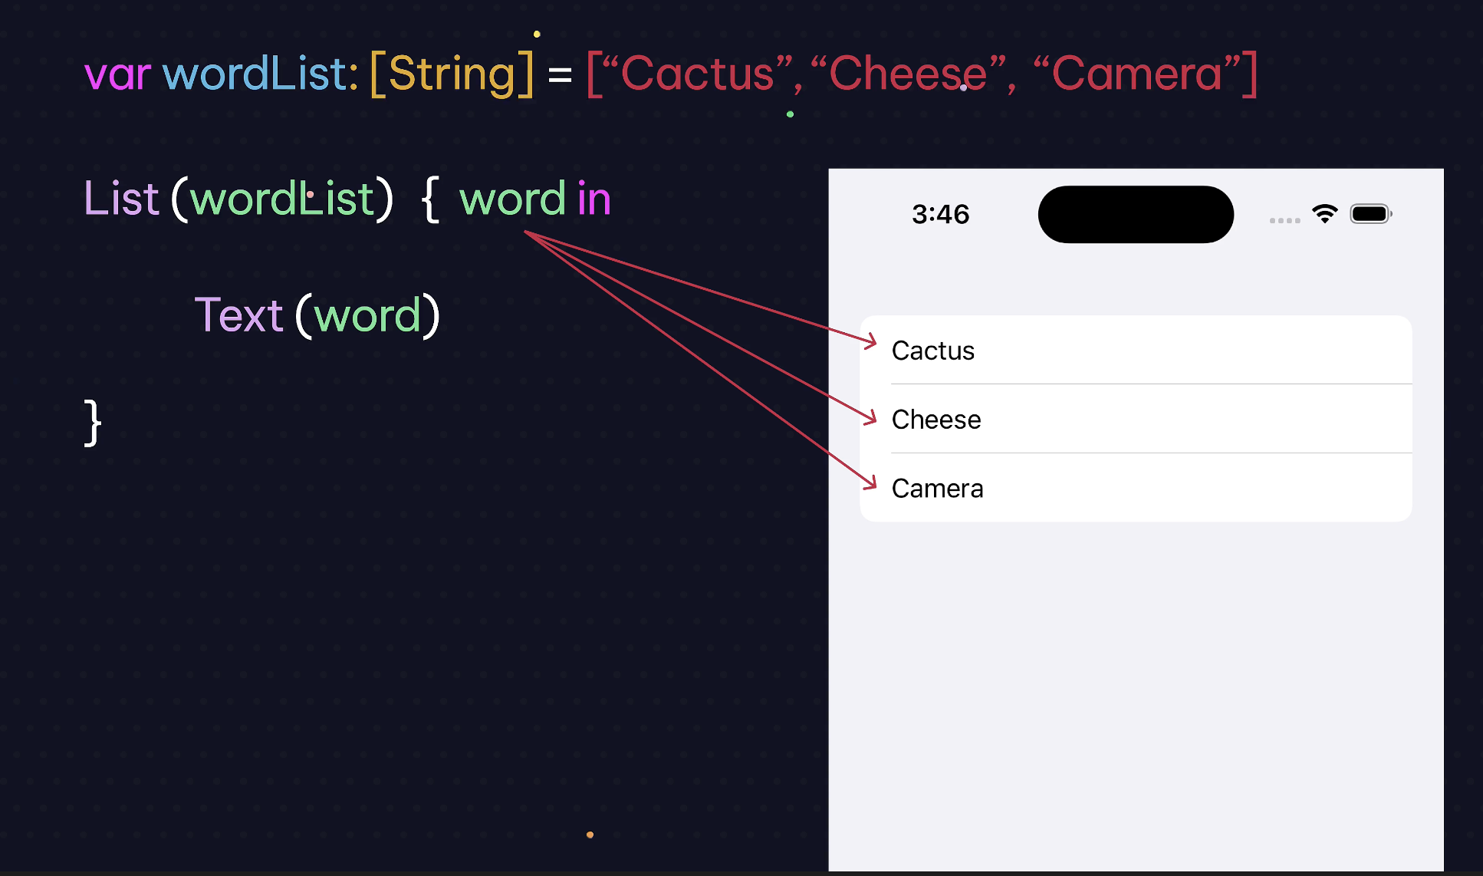This screenshot has height=876, width=1483.
Task: Select the Cheese list row
Action: [x=1136, y=419]
